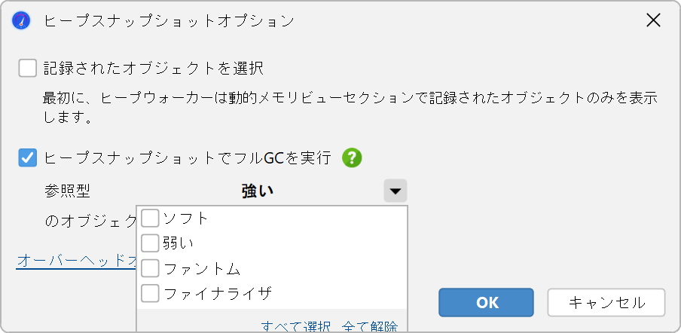Click すべて選択 link in dropdown
Image resolution: width=681 pixels, height=333 pixels.
(296, 326)
